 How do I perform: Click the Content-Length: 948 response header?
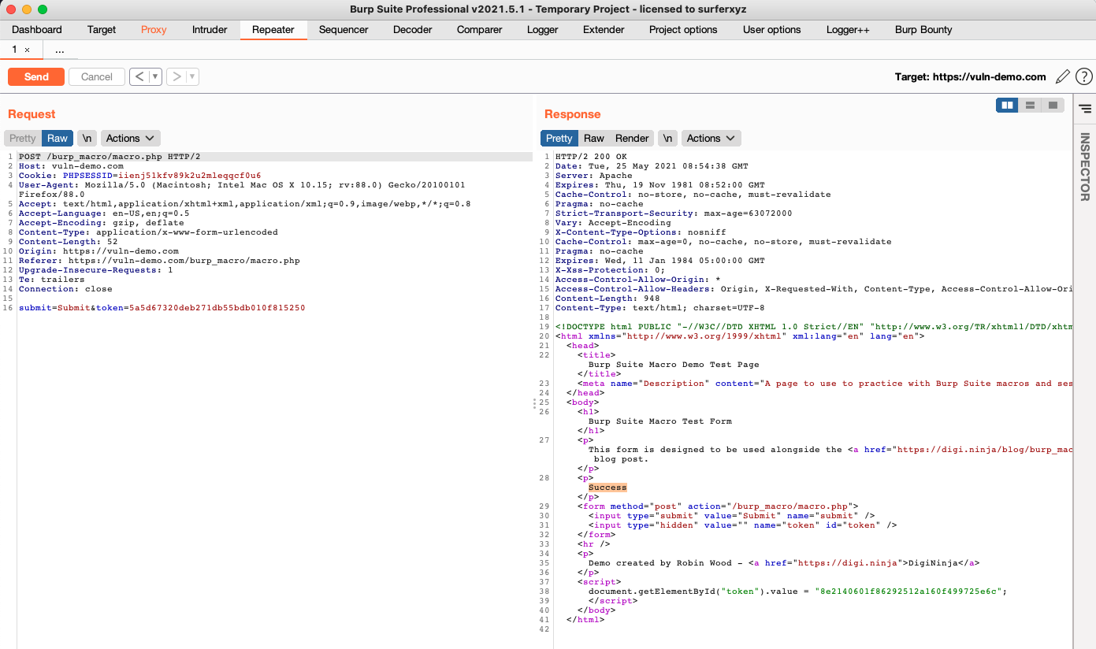click(607, 299)
